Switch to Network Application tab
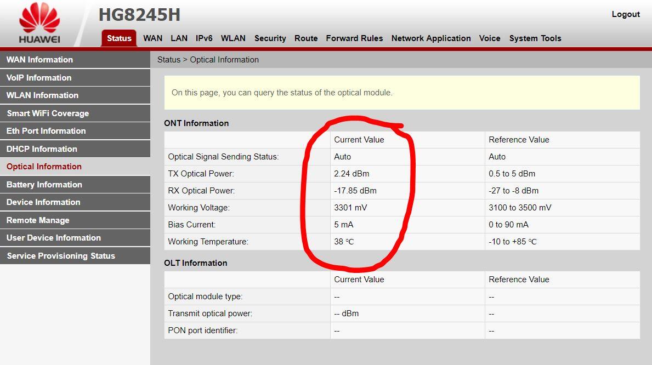 [x=431, y=38]
